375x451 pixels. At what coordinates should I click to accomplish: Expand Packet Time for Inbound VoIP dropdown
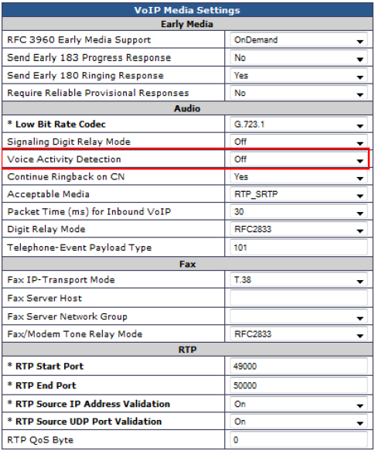pyautogui.click(x=298, y=212)
